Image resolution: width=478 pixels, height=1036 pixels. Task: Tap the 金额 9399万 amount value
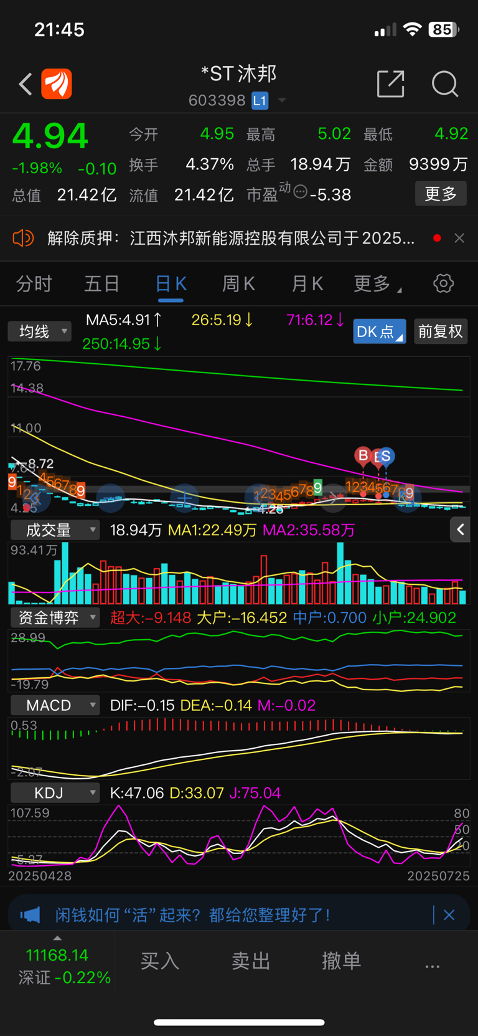pos(416,164)
